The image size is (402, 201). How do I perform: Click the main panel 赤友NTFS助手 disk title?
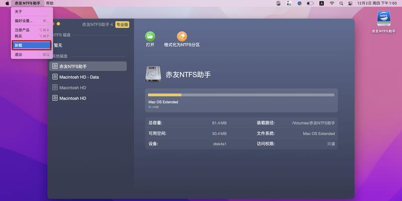188,74
